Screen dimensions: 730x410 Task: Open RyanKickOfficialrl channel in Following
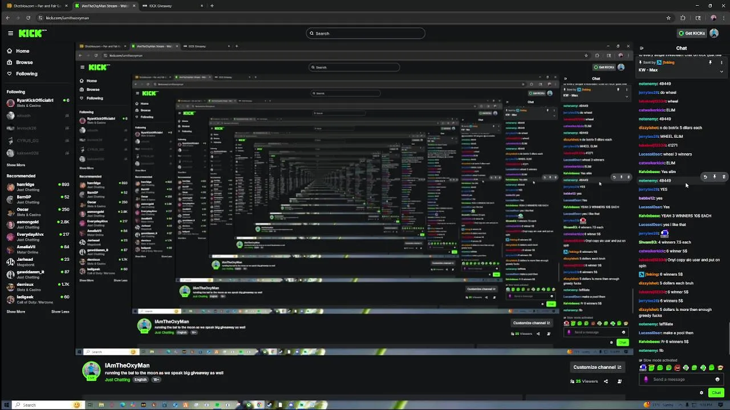tap(38, 102)
